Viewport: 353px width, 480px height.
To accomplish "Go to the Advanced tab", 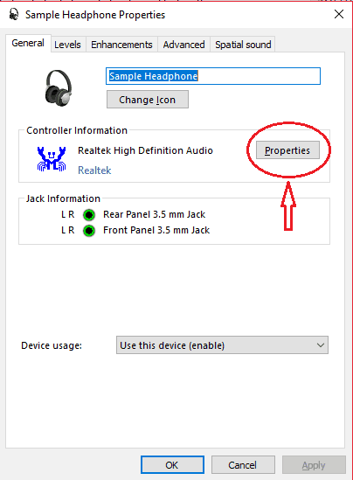I will click(183, 45).
